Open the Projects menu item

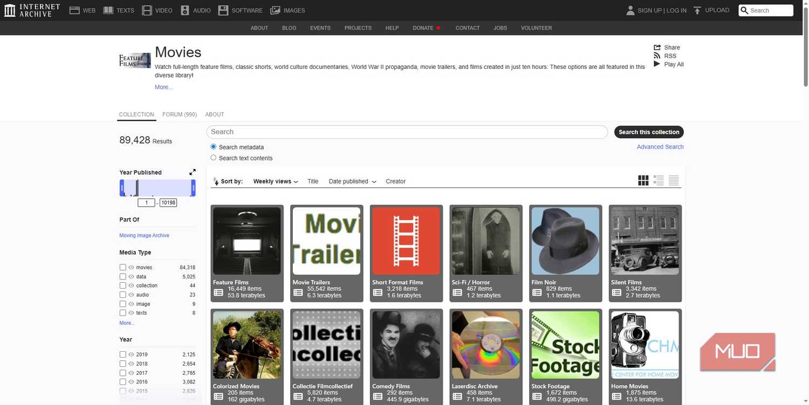[x=358, y=28]
